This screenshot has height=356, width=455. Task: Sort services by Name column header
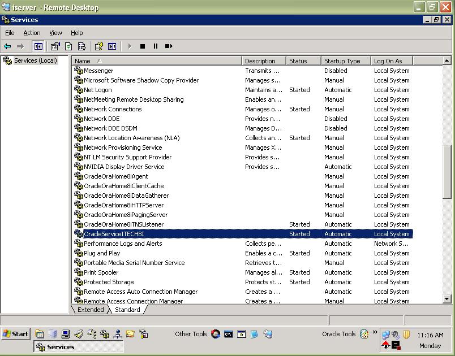[157, 61]
